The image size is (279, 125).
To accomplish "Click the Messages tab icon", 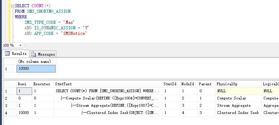I will pyautogui.click(x=34, y=54).
